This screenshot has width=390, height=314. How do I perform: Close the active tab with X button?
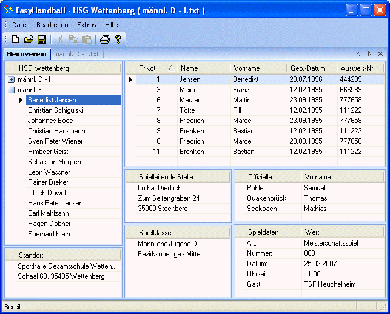point(380,54)
